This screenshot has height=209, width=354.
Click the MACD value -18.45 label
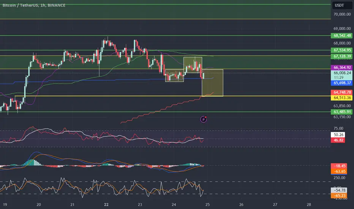click(339, 166)
